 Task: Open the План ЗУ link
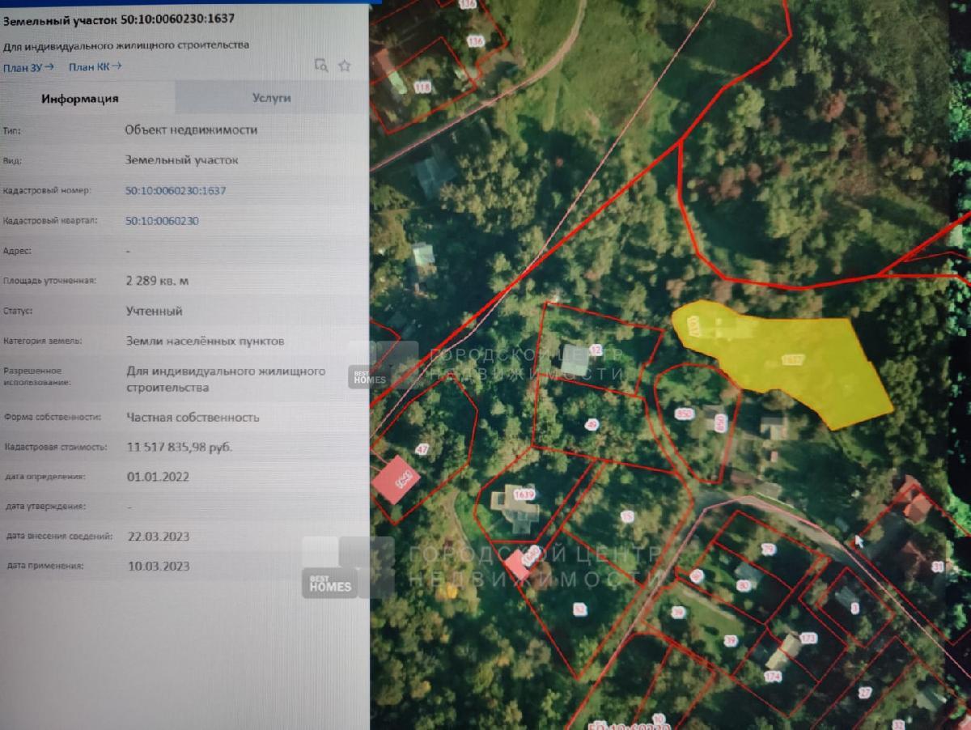[x=28, y=67]
